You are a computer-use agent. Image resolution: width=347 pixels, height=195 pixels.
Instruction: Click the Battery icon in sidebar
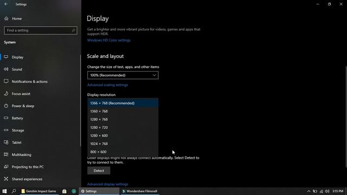[x=6, y=118]
